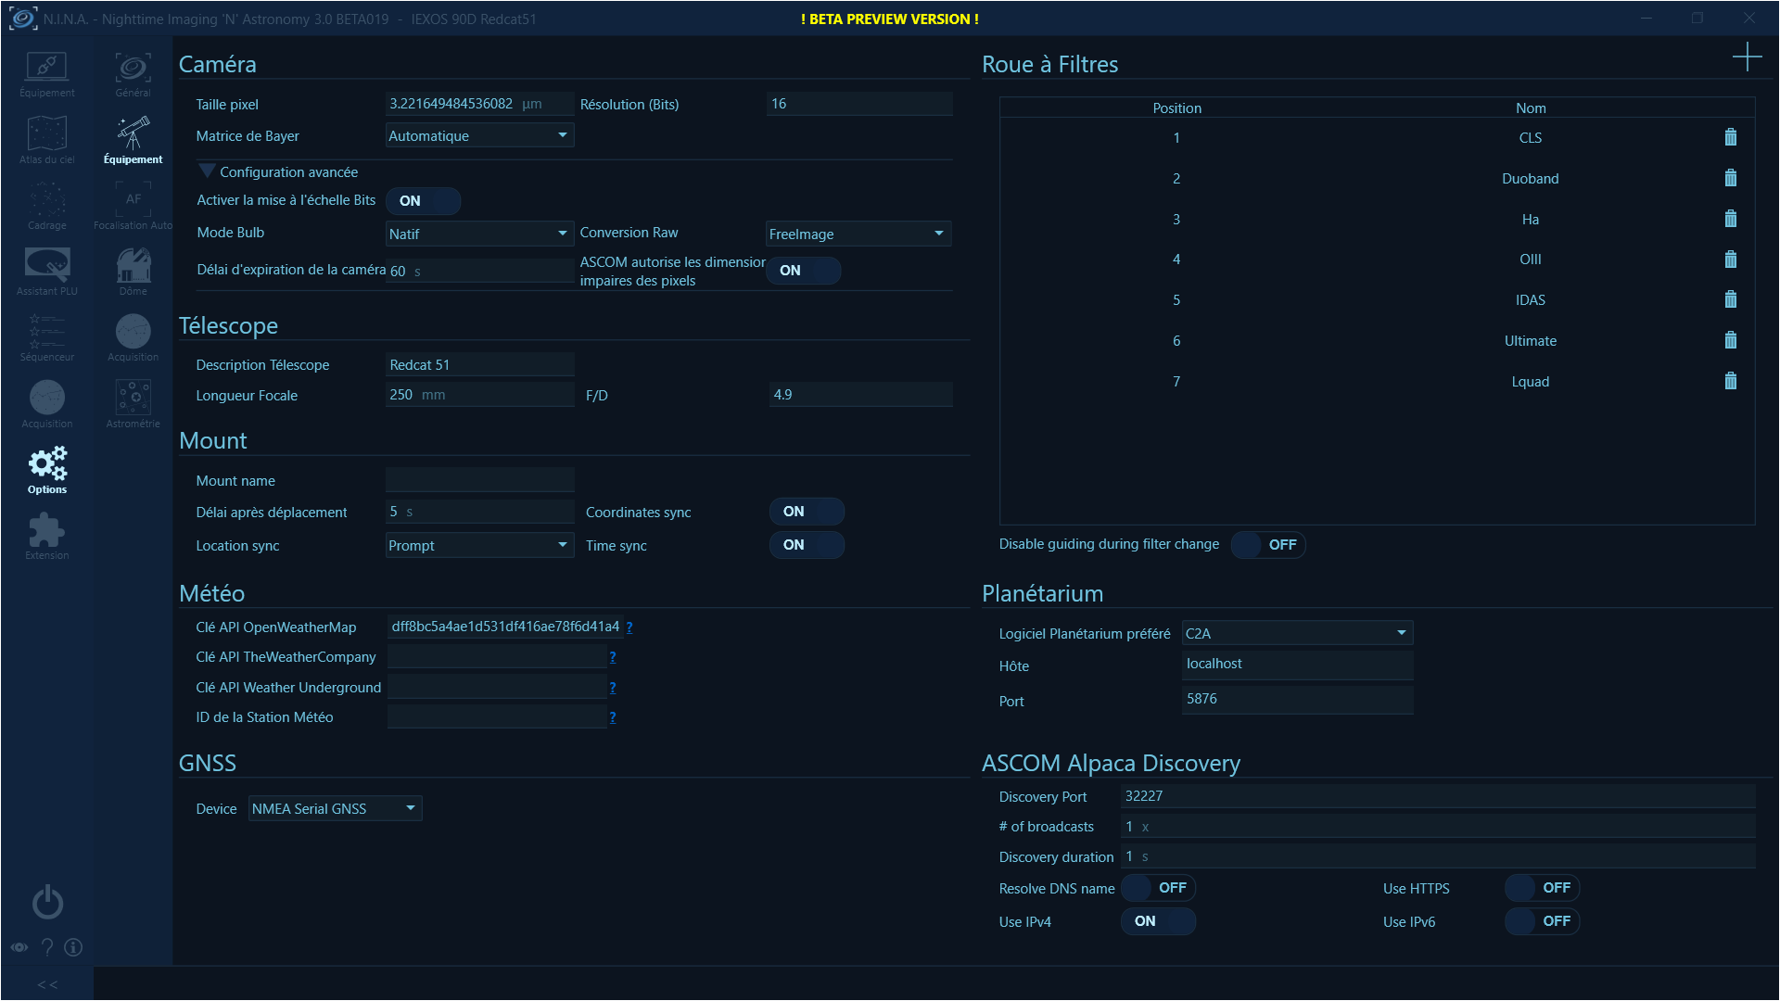Open the Logiciel Planétarium préféré dropdown

coord(1296,633)
